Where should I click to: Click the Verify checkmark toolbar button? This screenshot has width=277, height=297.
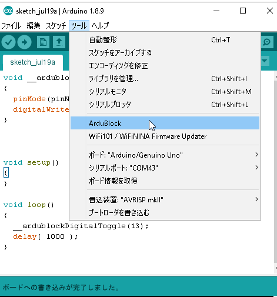pos(8,42)
